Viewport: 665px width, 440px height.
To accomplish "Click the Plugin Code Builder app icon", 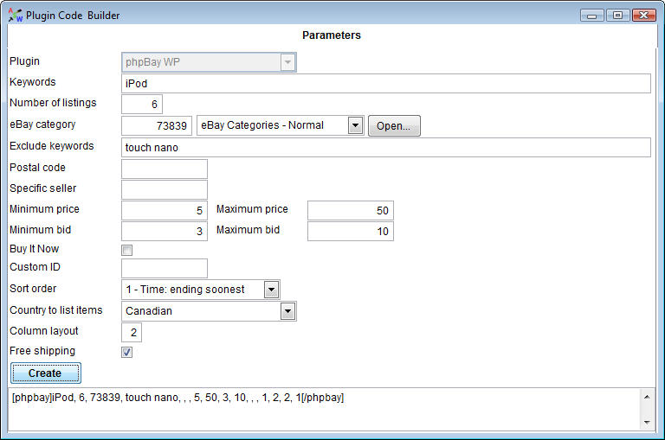I will pos(16,16).
